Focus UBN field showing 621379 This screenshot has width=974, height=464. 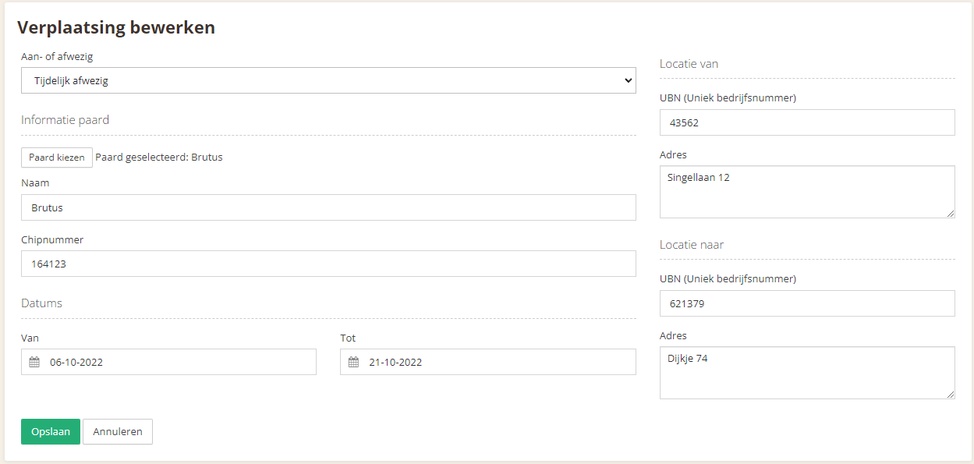[807, 303]
